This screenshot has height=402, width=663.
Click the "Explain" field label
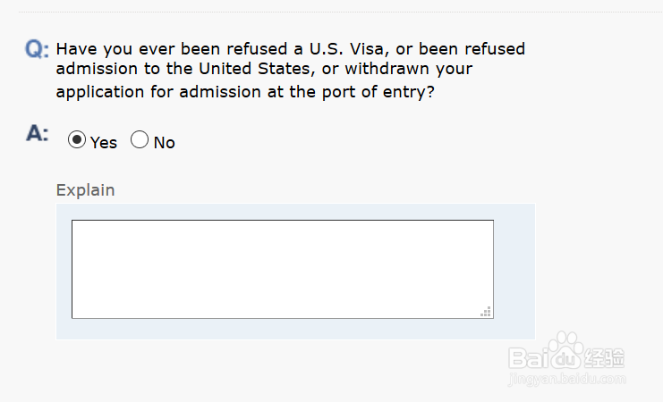(85, 189)
